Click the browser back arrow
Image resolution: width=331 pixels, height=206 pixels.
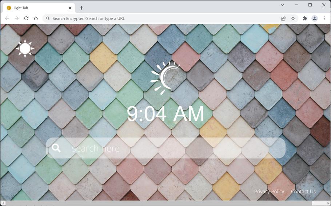coord(7,18)
